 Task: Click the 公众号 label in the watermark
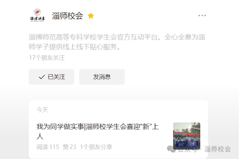(x=188, y=149)
